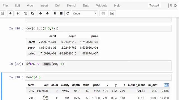Click the Trusted notebook button
Image resolution: width=179 pixels, height=100 pixels.
point(154,6)
